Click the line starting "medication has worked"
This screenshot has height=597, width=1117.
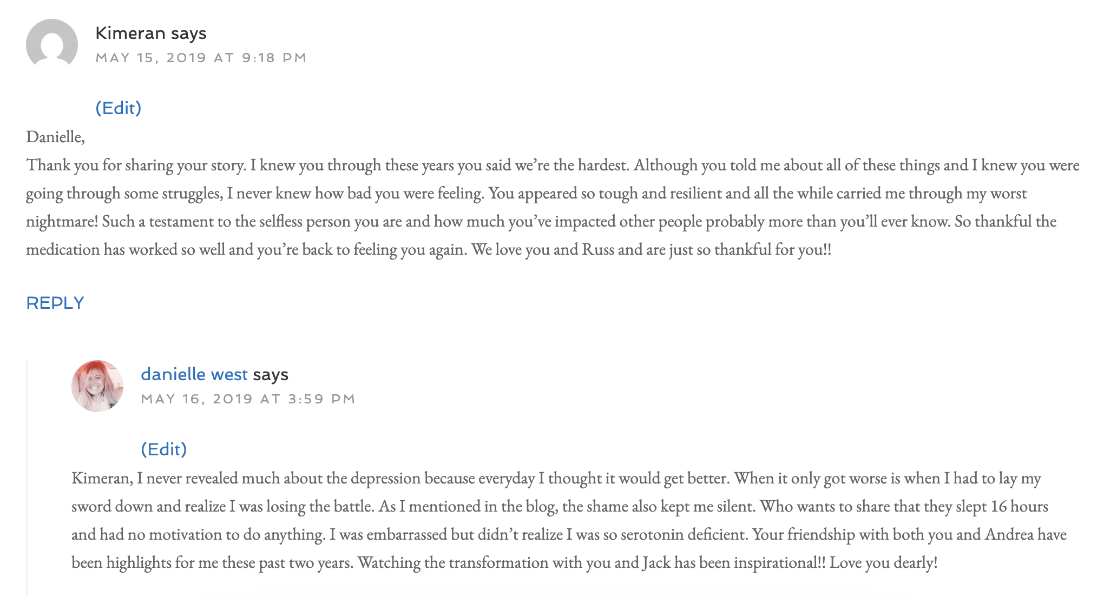429,249
